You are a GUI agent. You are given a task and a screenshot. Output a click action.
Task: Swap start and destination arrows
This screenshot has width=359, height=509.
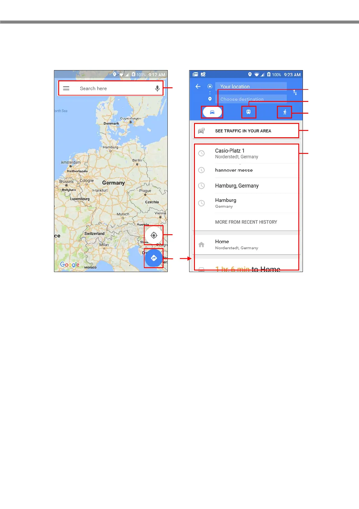click(x=295, y=92)
